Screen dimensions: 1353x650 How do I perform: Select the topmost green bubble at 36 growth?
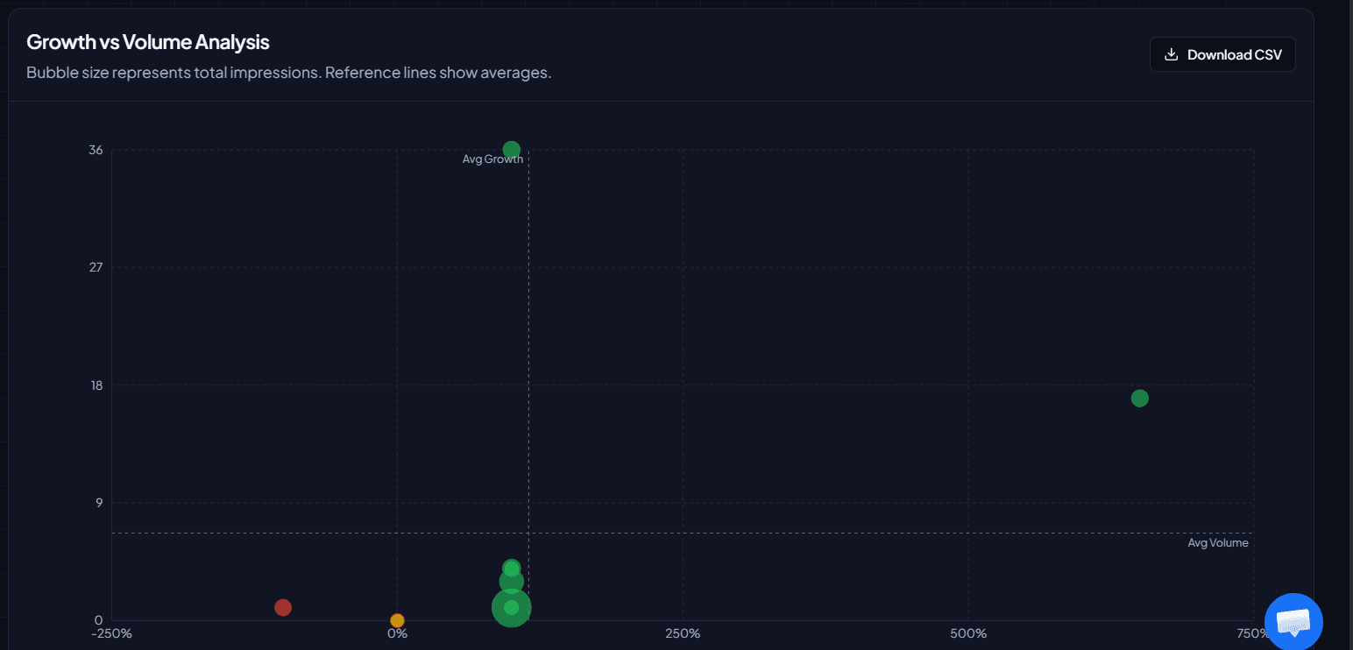511,150
